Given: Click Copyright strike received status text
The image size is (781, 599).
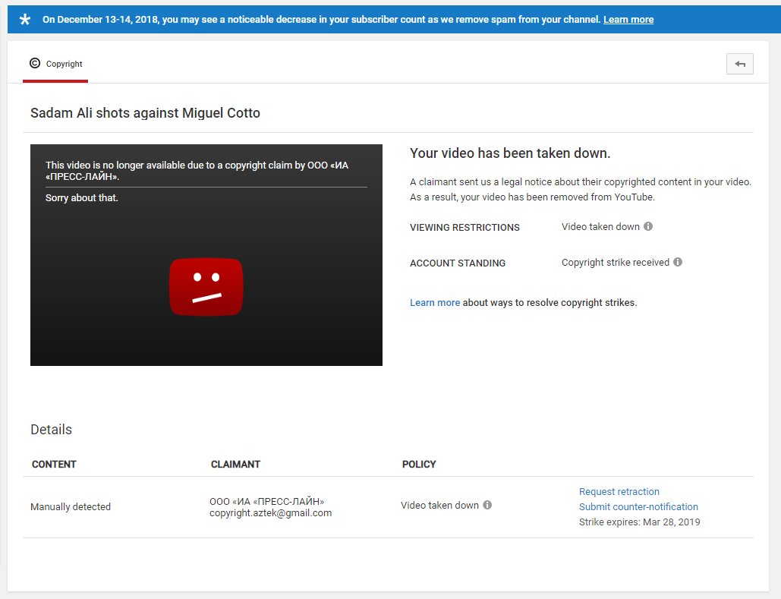Looking at the screenshot, I should [616, 263].
